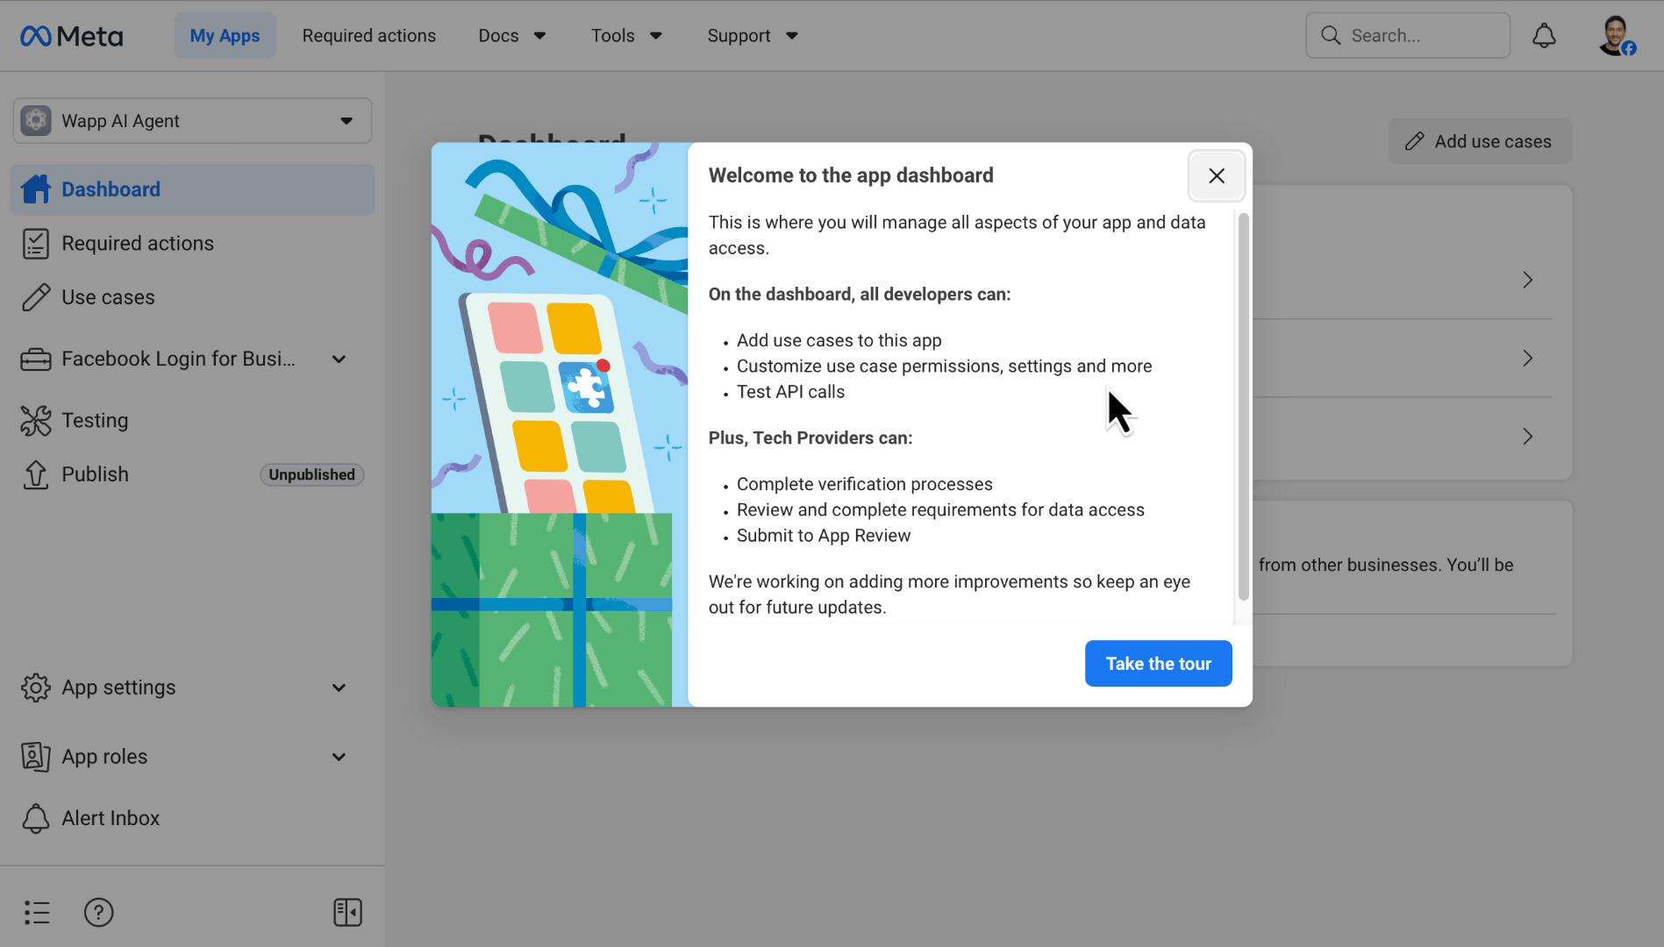Open the Wapp AI Agent app selector

click(192, 121)
